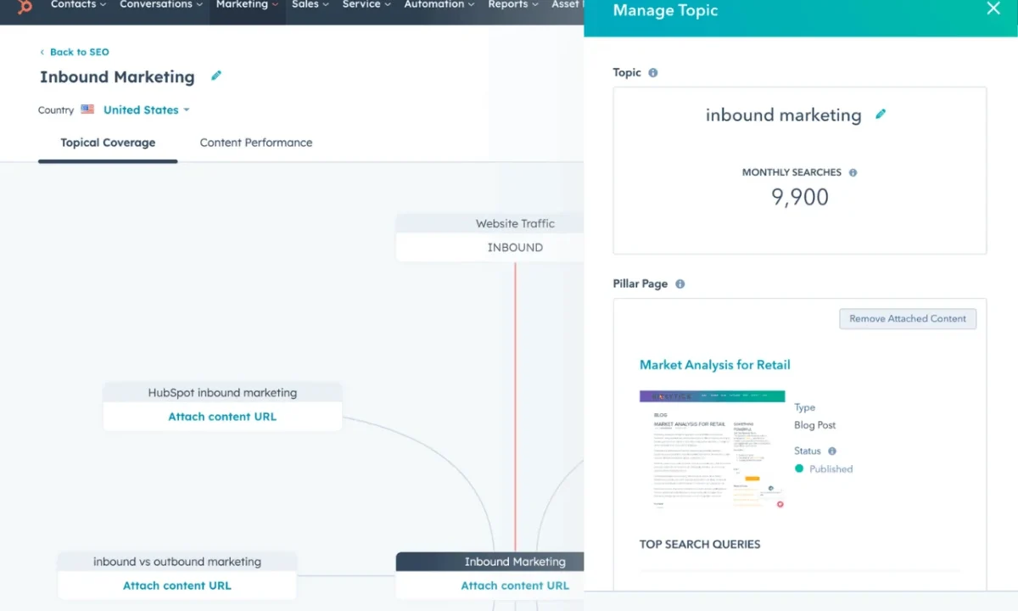Click TOP SEARCH QUERIES heading

[700, 544]
